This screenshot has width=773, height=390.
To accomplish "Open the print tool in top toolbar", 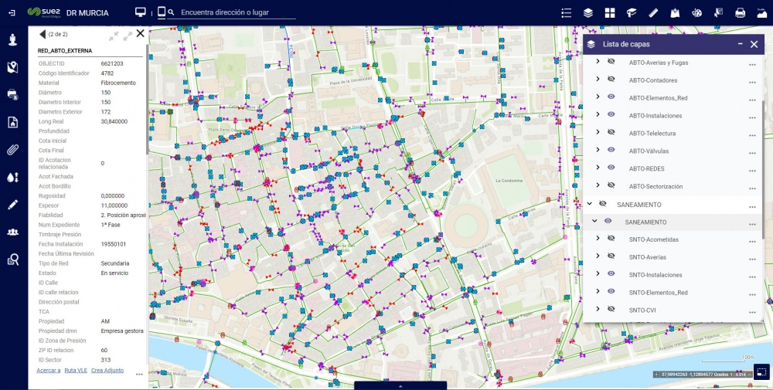I will (740, 12).
